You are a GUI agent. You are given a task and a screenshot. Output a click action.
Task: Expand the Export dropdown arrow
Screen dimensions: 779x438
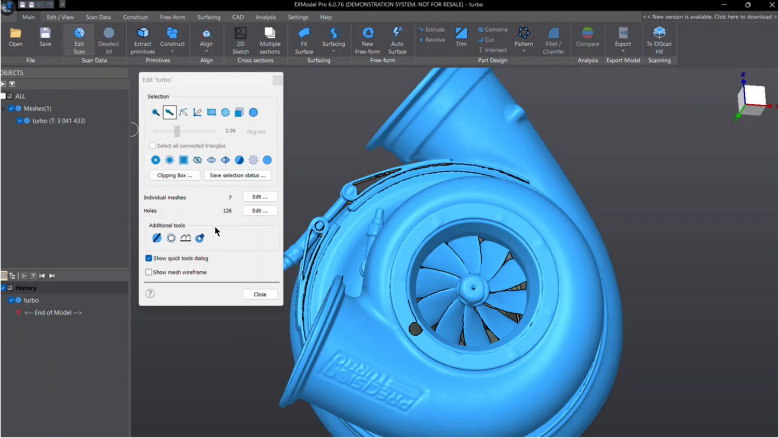click(623, 51)
